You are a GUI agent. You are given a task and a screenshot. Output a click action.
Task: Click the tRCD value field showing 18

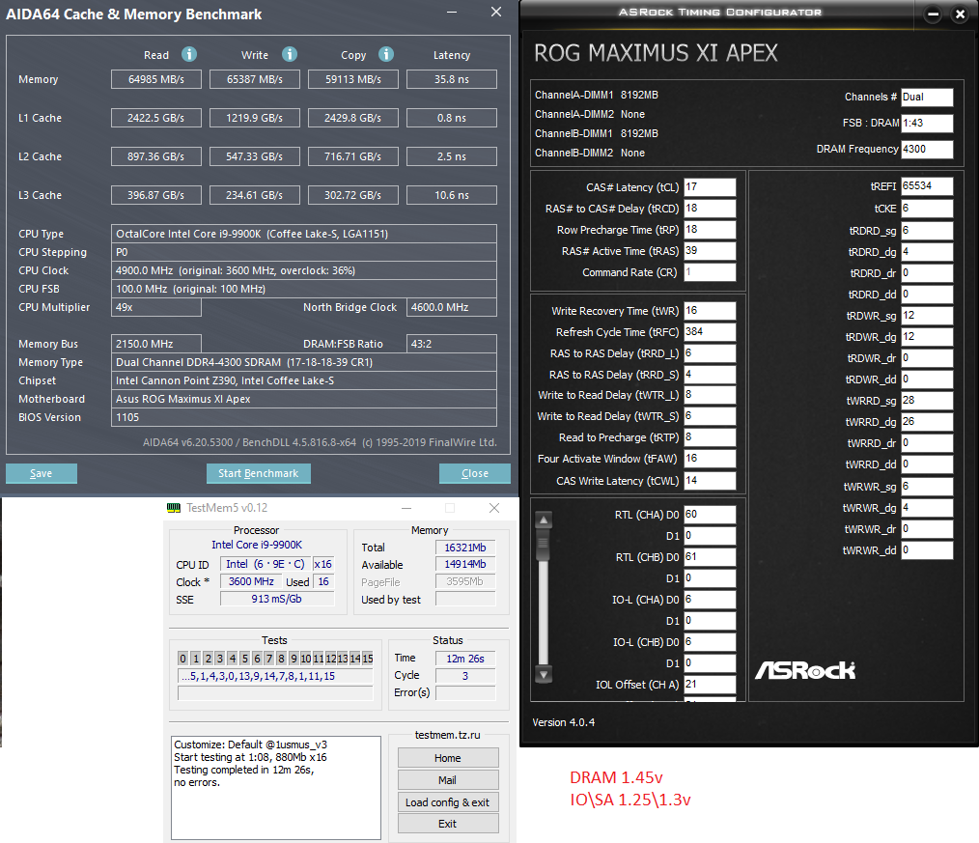click(710, 209)
